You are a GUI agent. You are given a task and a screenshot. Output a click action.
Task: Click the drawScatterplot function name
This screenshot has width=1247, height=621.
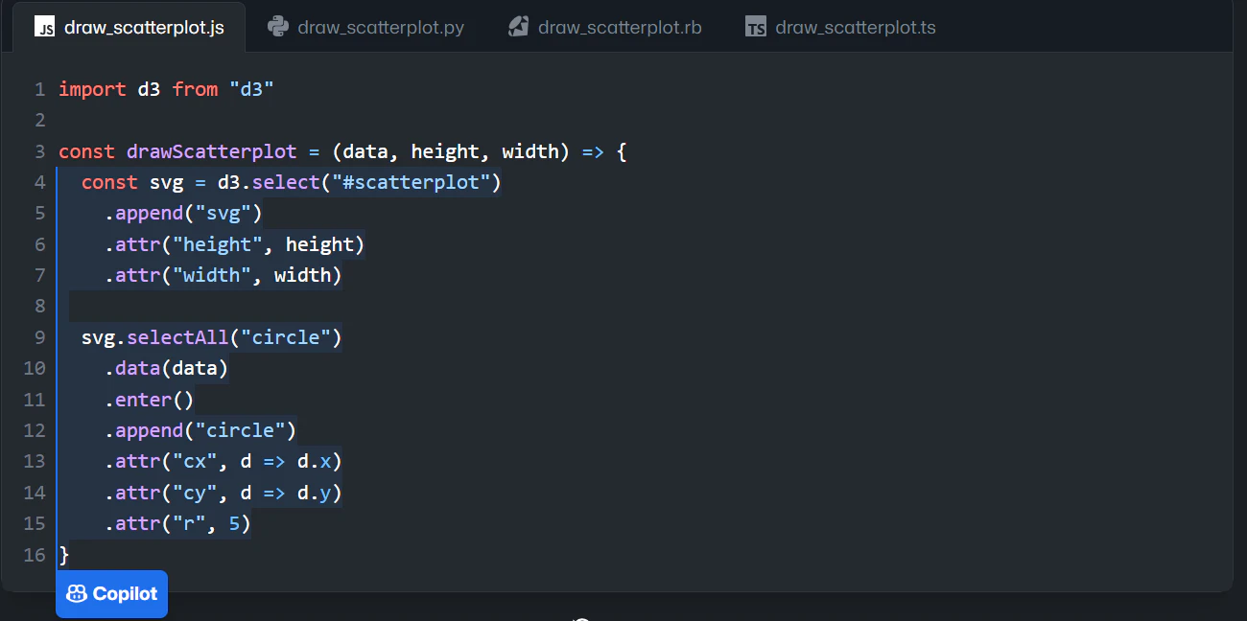click(211, 150)
